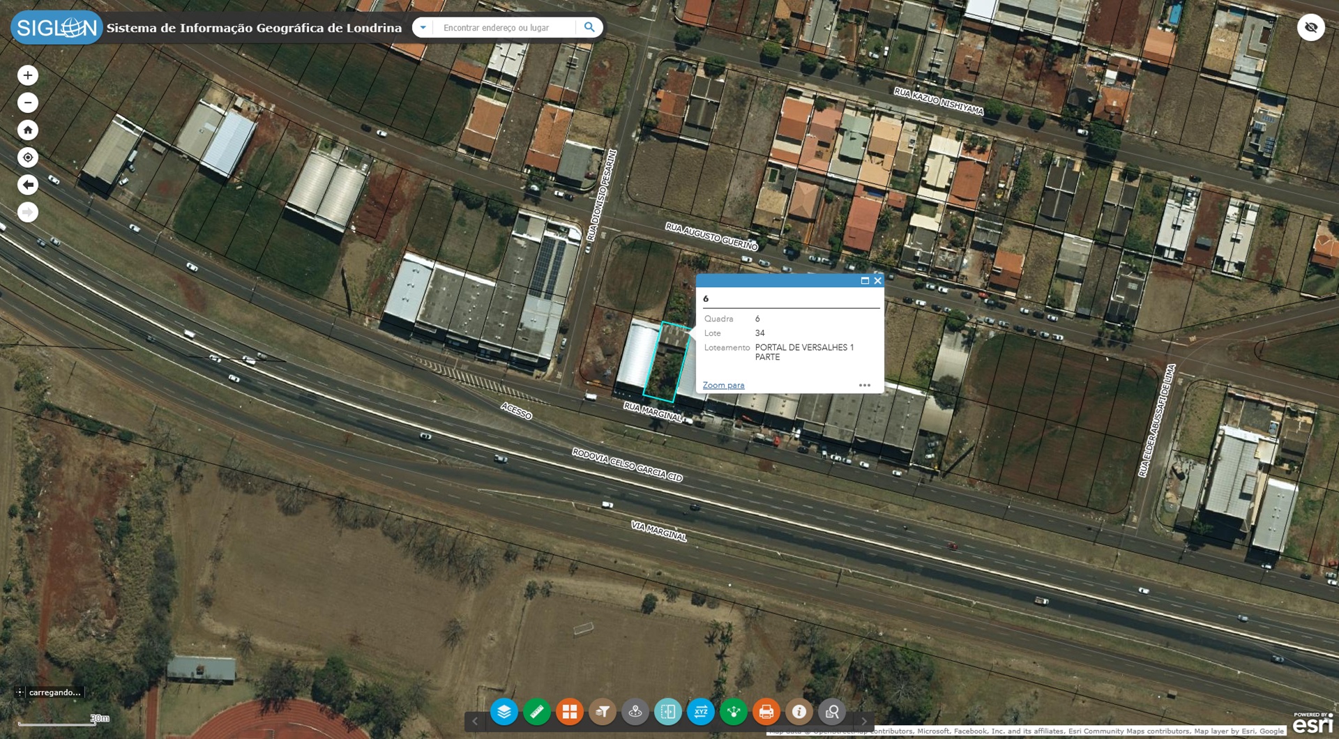The width and height of the screenshot is (1339, 739).
Task: Expand the search source dropdown arrow
Action: coord(423,28)
